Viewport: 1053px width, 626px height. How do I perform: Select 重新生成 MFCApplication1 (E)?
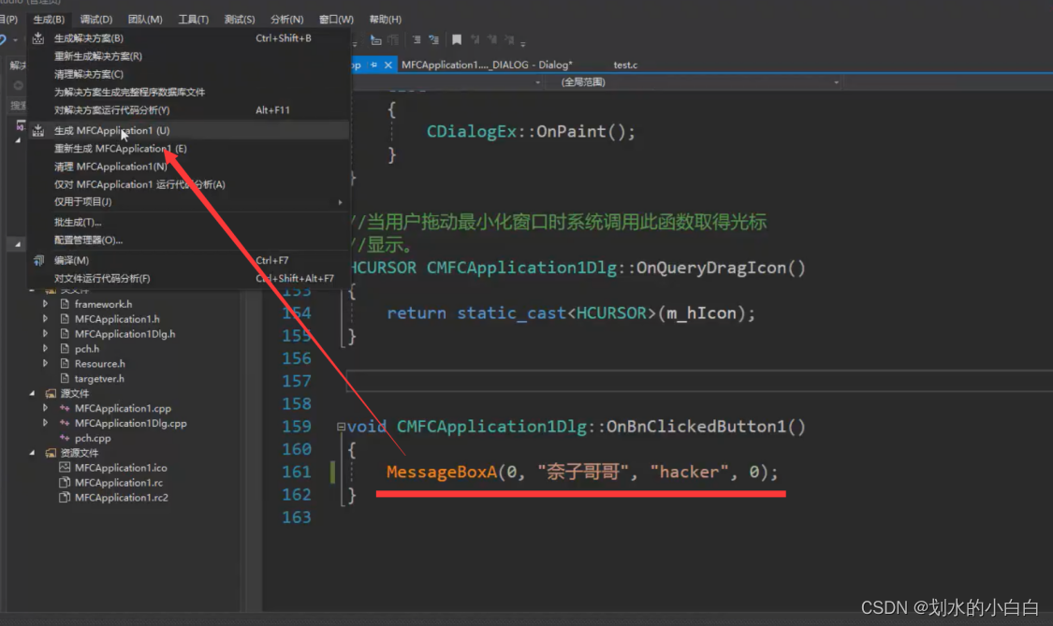tap(189, 149)
